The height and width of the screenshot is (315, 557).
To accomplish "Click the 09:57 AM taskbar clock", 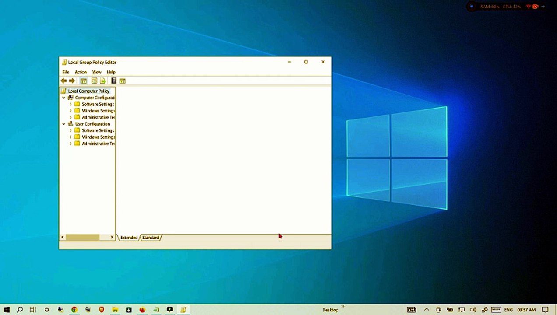I will click(x=526, y=310).
